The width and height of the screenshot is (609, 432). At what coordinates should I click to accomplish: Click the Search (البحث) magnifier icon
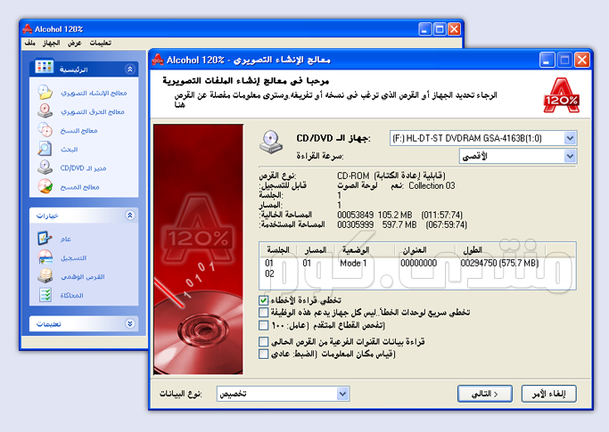tap(45, 150)
